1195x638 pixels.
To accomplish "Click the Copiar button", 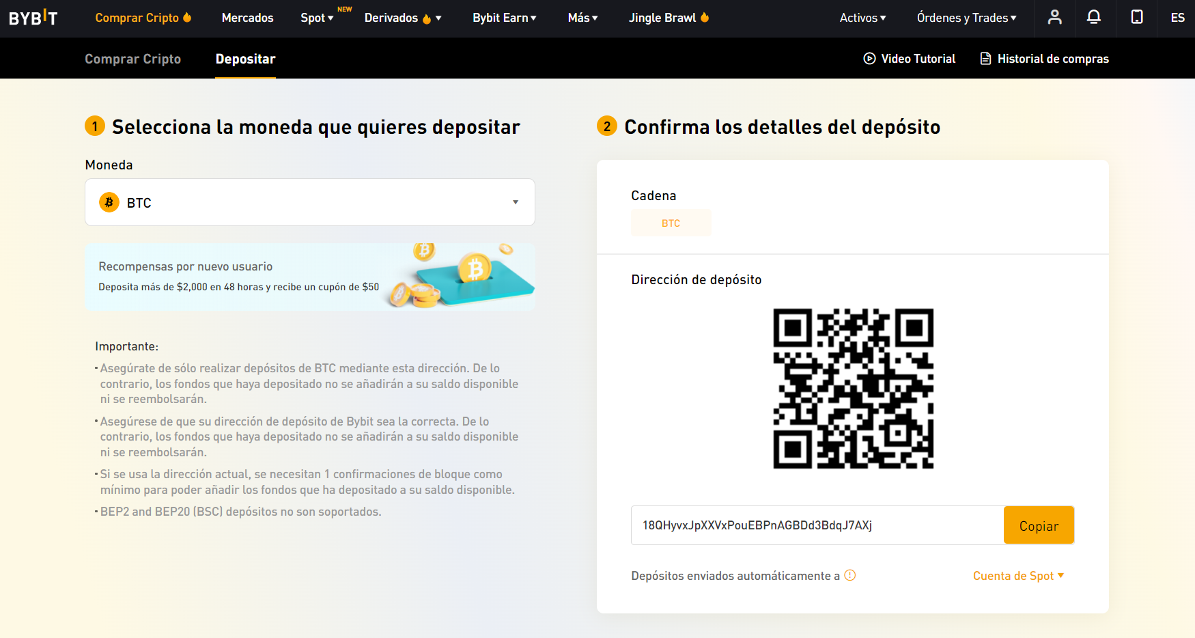I will click(x=1039, y=525).
